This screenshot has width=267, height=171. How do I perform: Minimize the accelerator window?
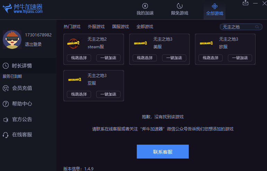[x=255, y=3]
